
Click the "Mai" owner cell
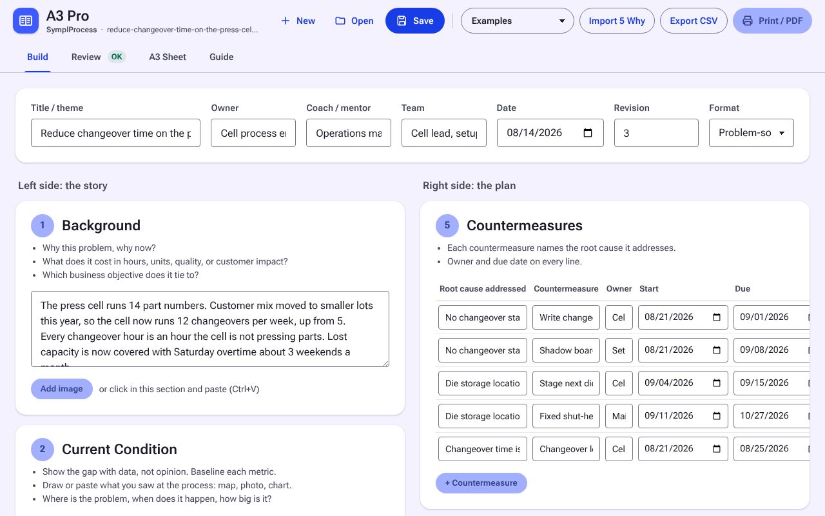(619, 416)
